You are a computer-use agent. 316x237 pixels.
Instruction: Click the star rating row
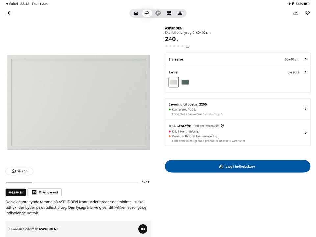pyautogui.click(x=174, y=46)
